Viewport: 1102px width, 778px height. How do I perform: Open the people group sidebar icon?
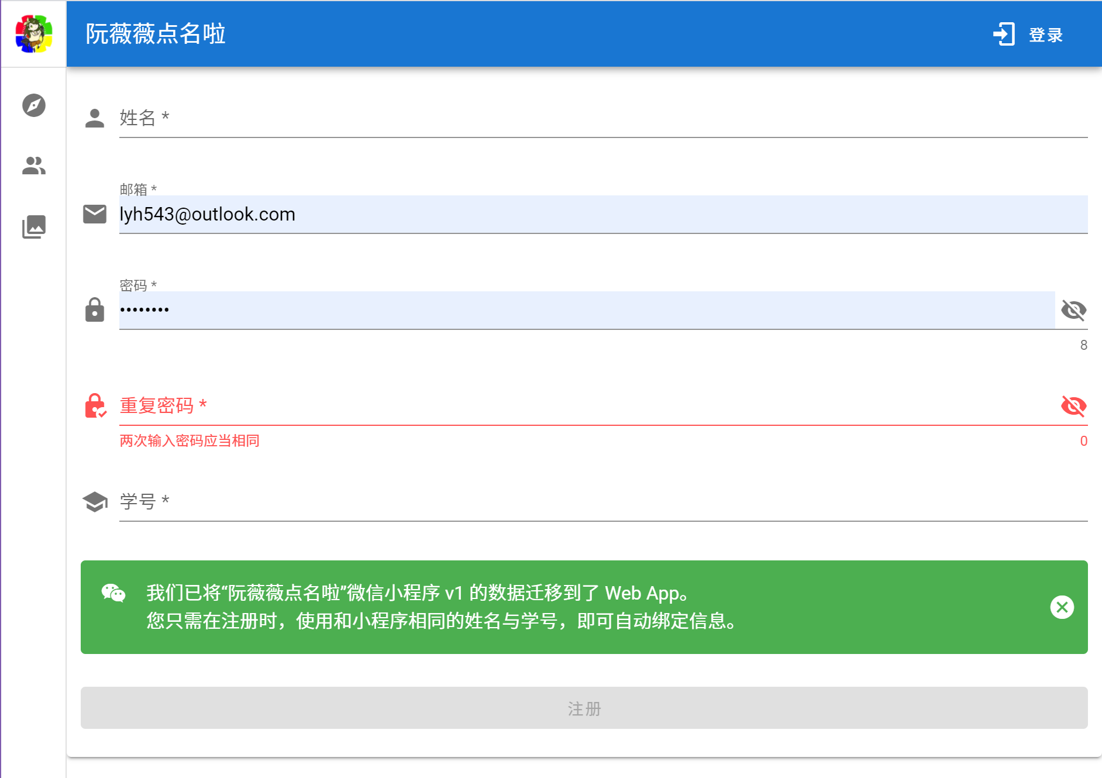tap(34, 166)
